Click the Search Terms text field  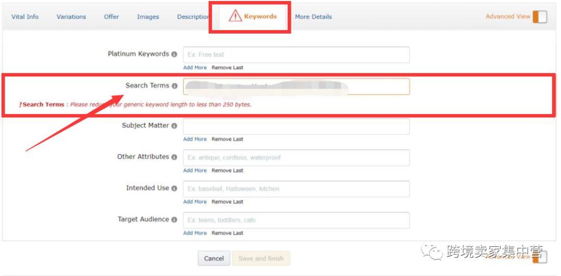pyautogui.click(x=296, y=87)
